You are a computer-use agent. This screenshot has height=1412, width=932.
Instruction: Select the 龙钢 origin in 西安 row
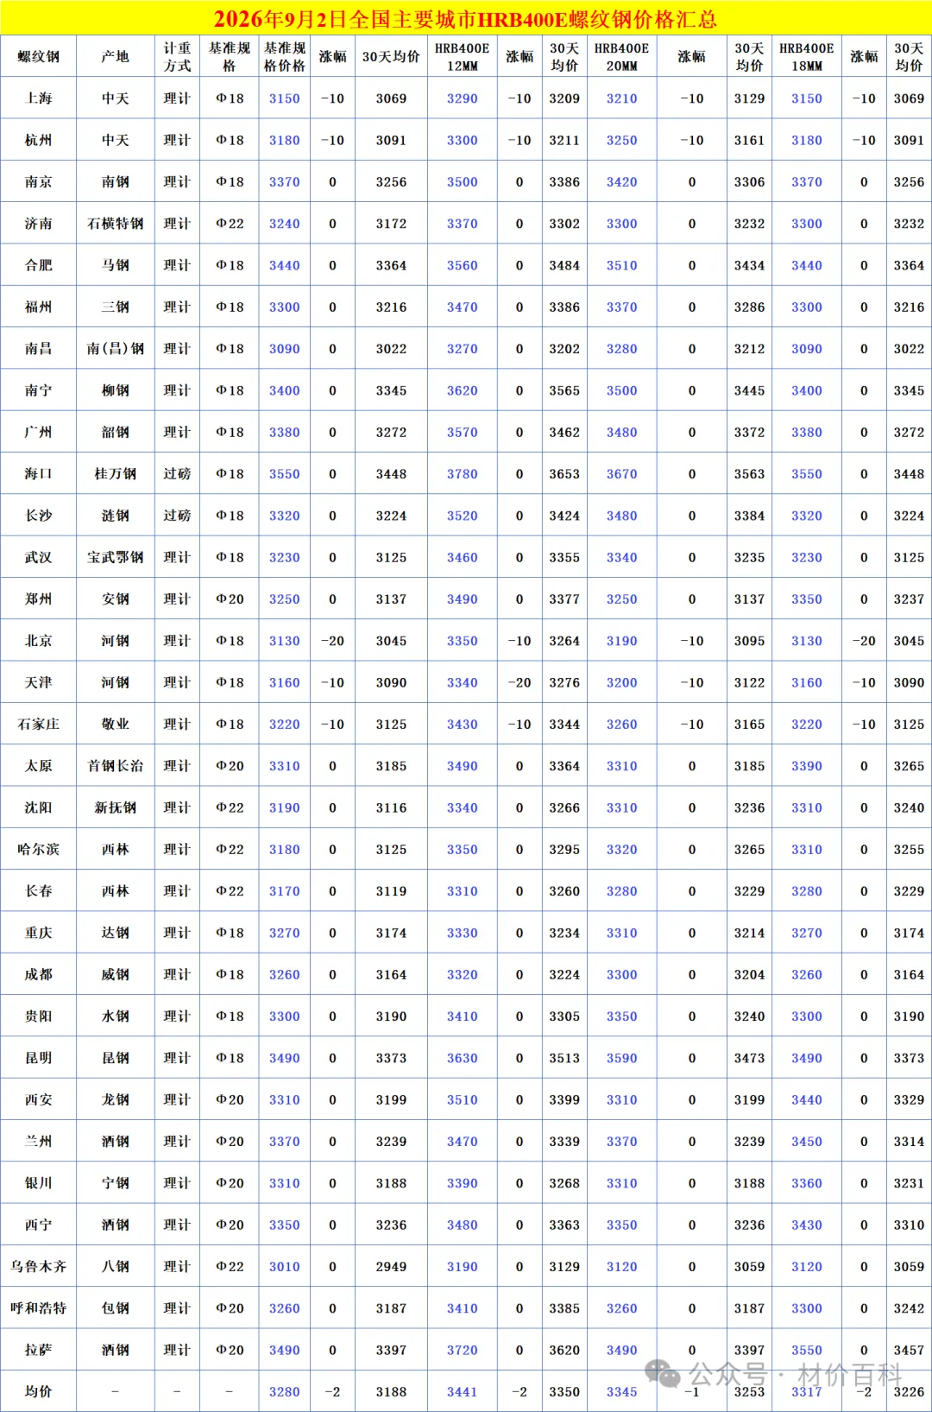coord(116,1099)
